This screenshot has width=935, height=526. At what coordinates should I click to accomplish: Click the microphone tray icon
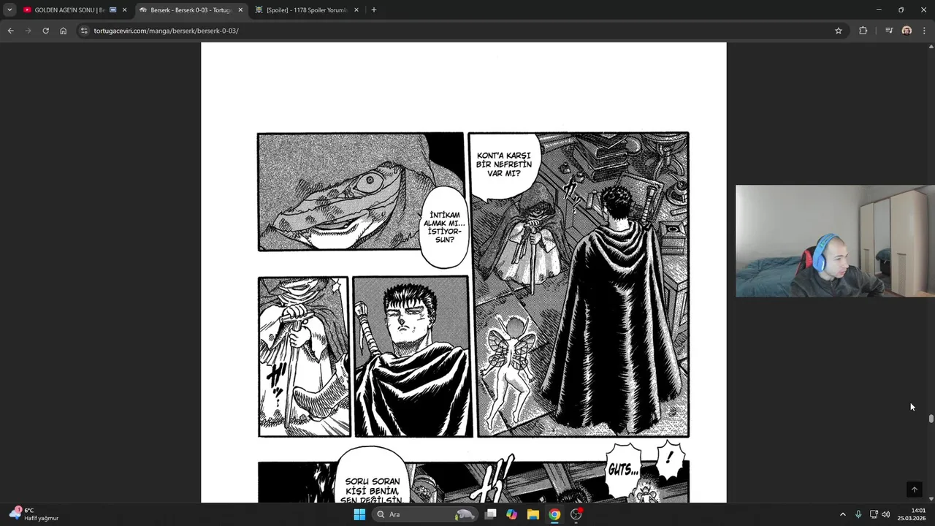click(858, 514)
